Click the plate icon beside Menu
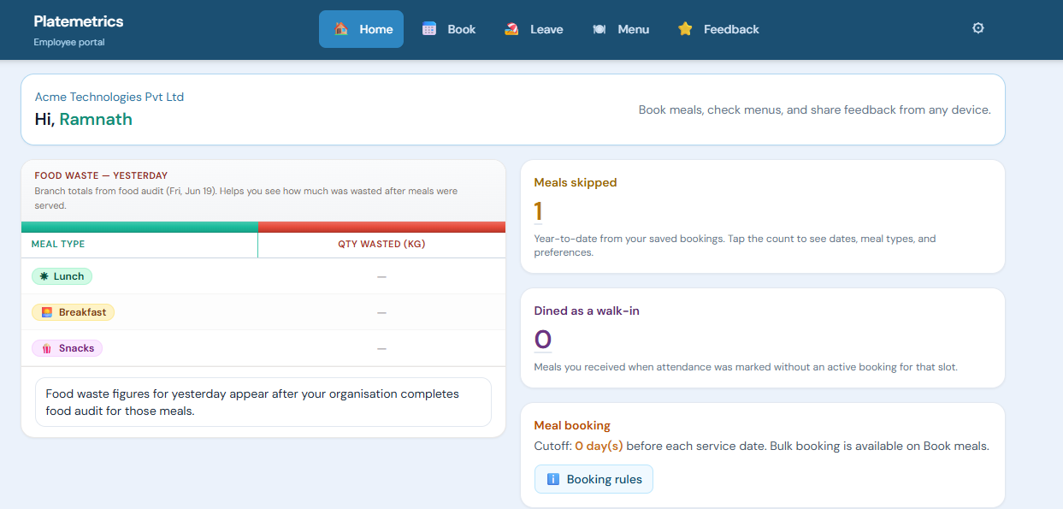 click(599, 29)
